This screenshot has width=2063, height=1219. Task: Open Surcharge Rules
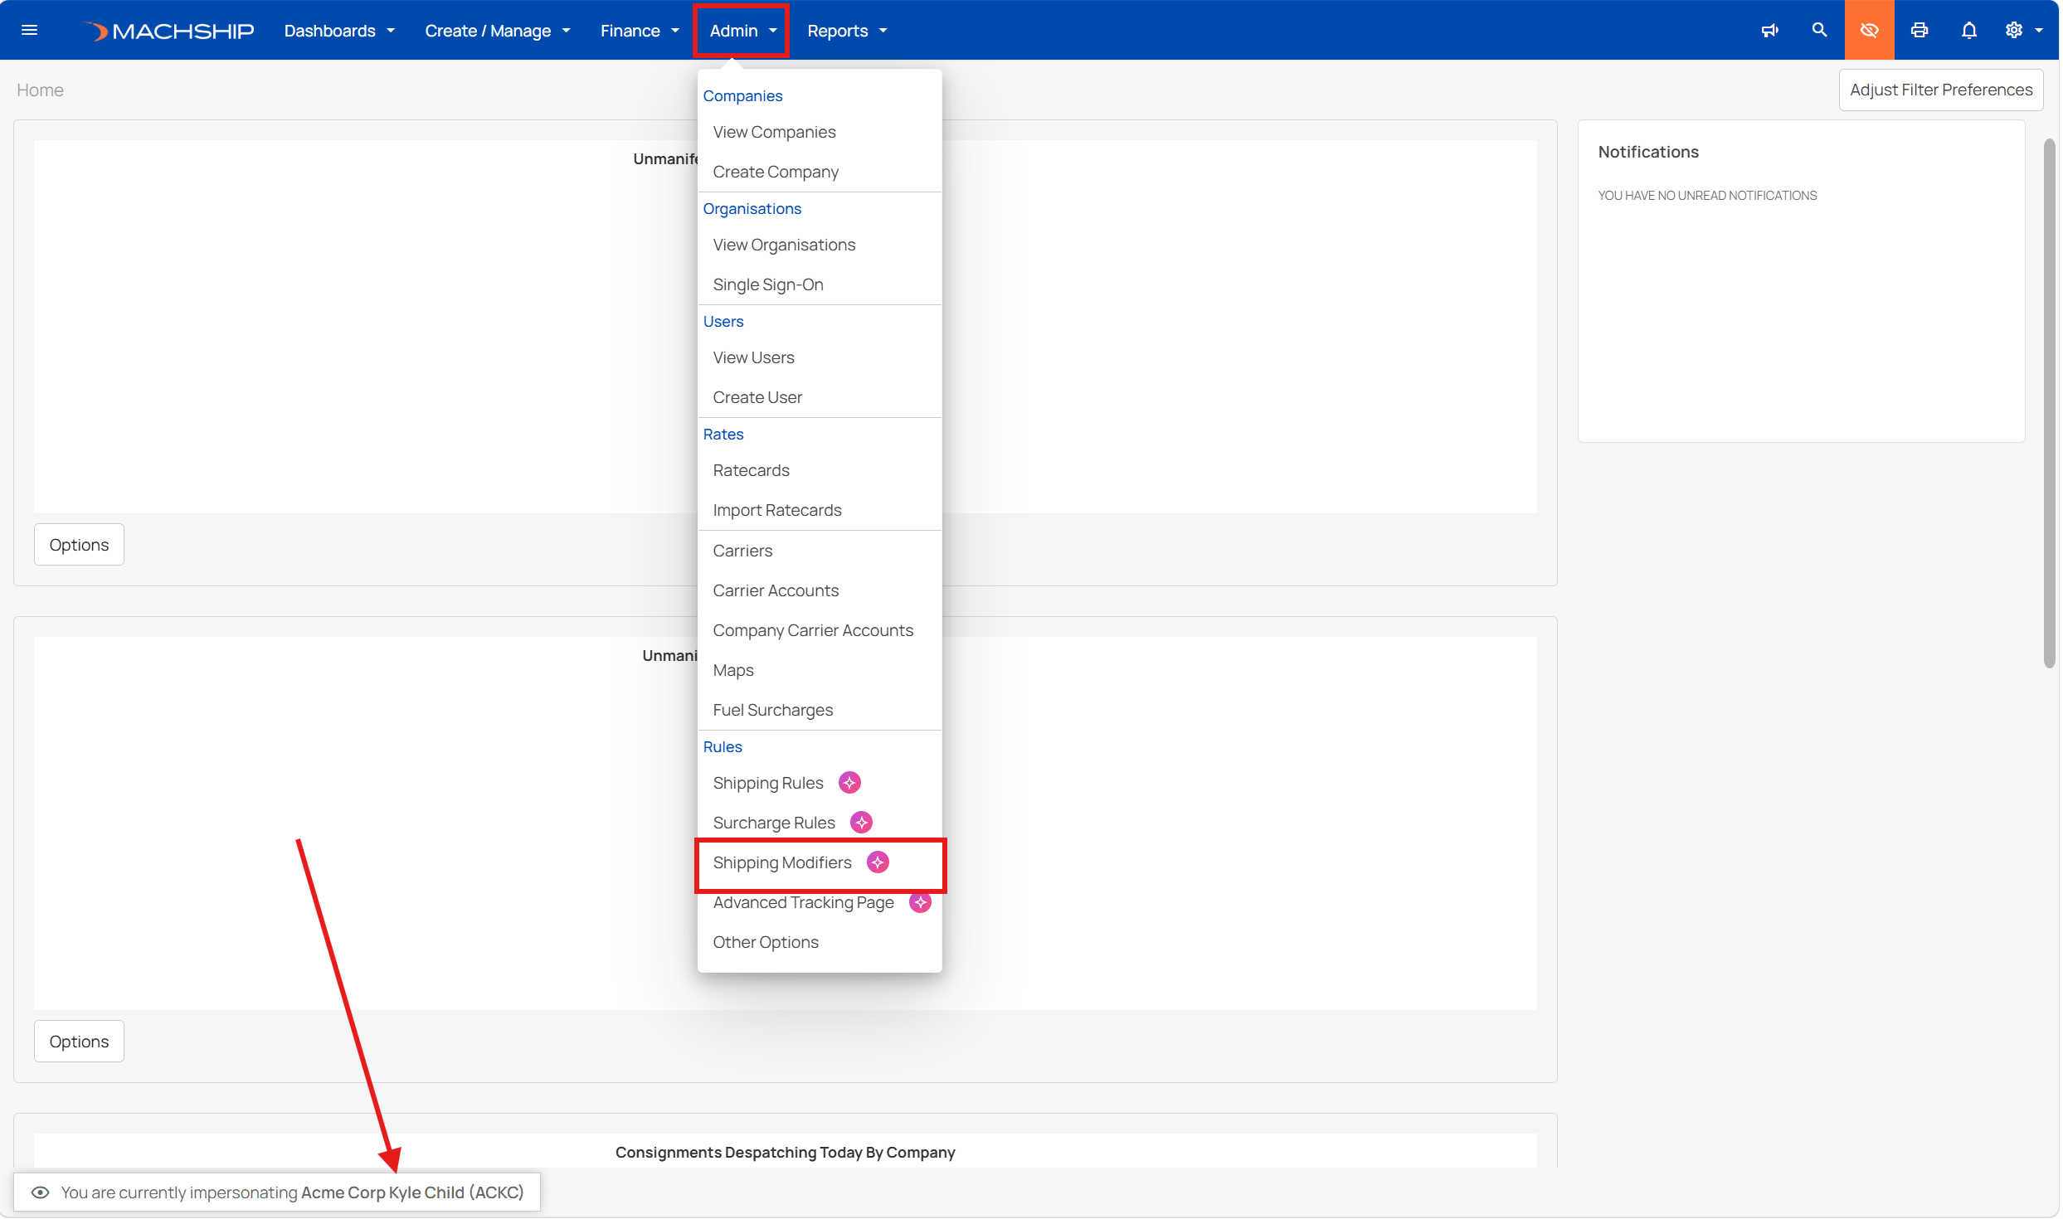point(774,823)
